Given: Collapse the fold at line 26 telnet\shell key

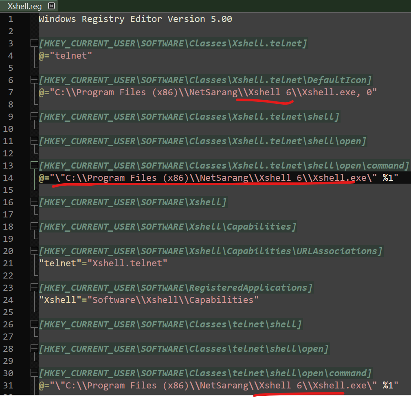Looking at the screenshot, I should click(34, 325).
